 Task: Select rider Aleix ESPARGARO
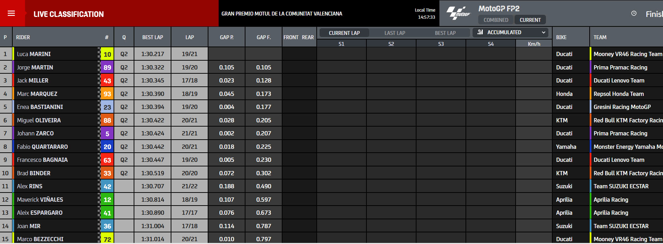39,213
